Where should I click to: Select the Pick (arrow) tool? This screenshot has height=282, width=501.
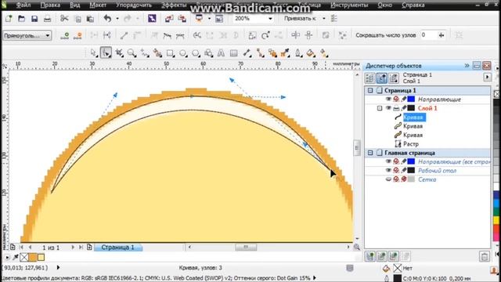(x=93, y=53)
